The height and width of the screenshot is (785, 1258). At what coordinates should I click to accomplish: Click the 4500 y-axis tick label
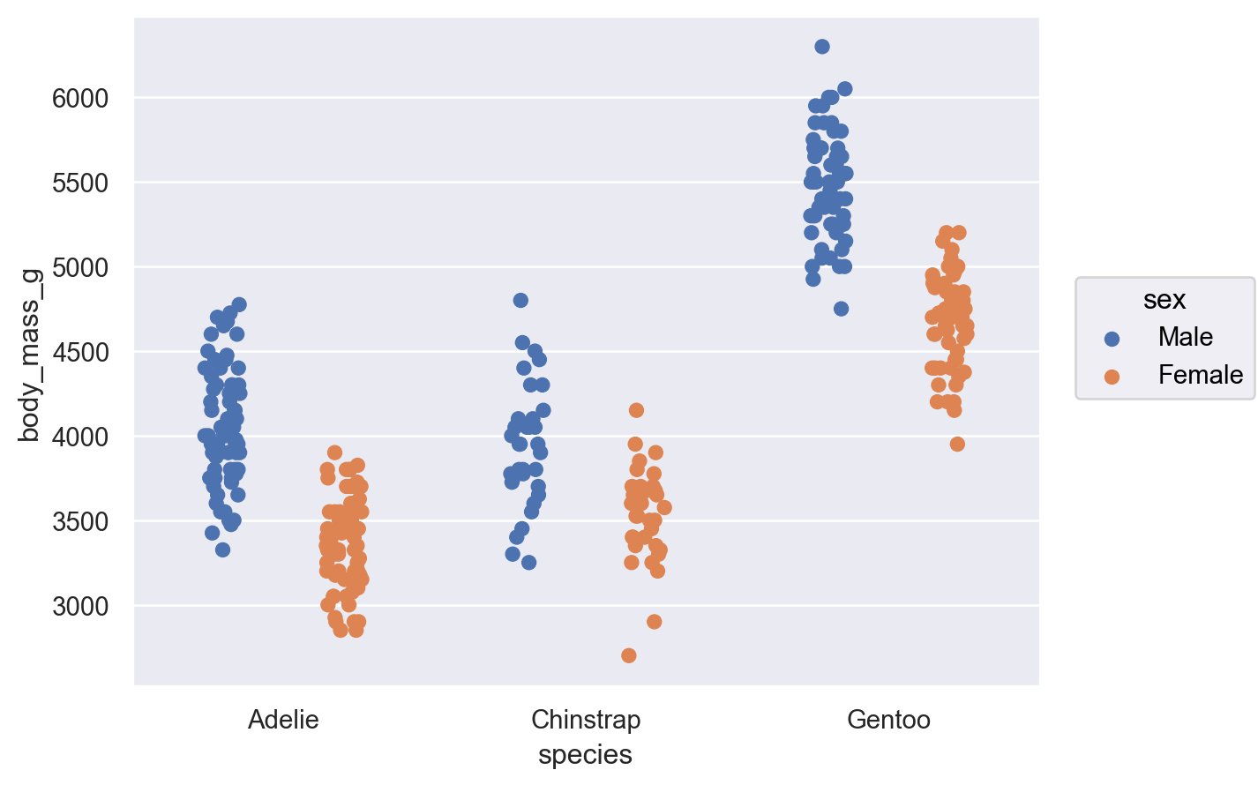(x=80, y=352)
